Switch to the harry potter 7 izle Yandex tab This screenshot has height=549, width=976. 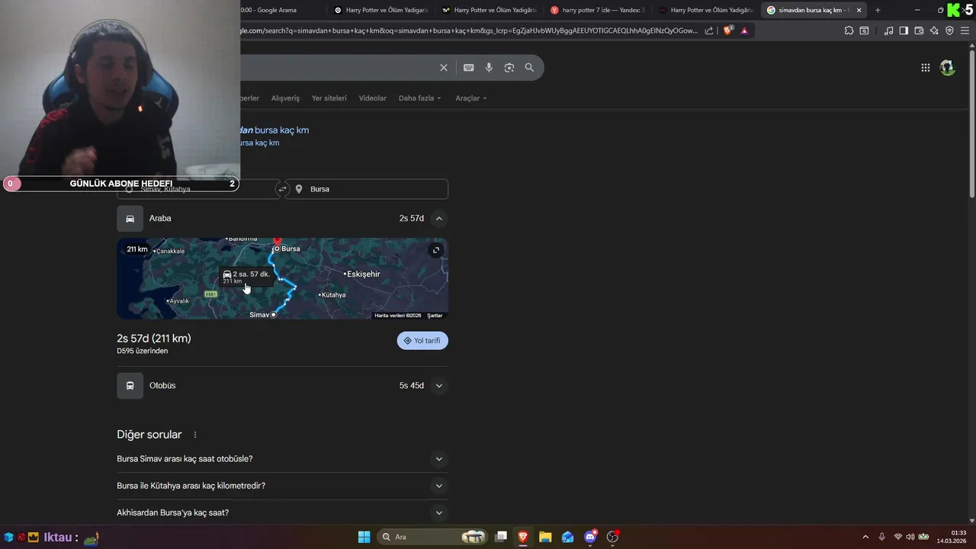pyautogui.click(x=599, y=10)
